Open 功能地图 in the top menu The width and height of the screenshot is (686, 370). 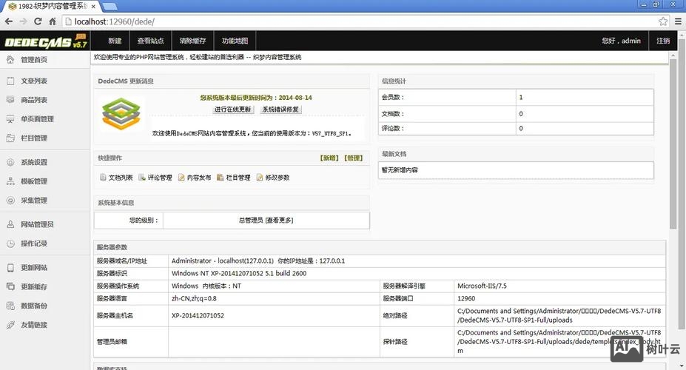point(235,41)
